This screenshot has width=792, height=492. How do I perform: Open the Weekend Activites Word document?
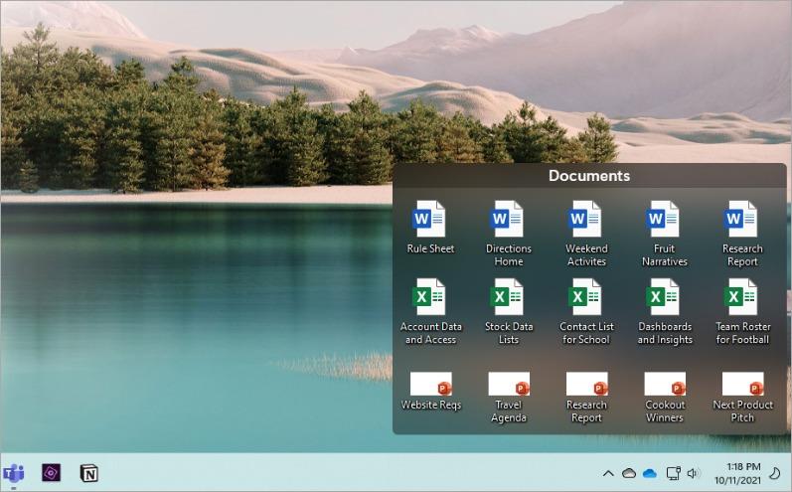[586, 234]
